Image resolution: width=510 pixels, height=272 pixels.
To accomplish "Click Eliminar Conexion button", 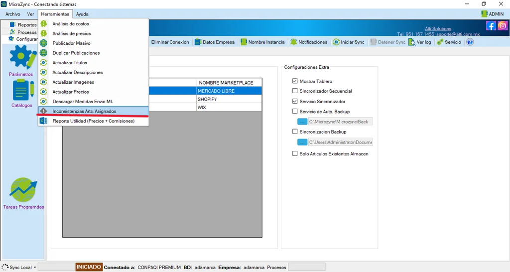I will coord(170,42).
